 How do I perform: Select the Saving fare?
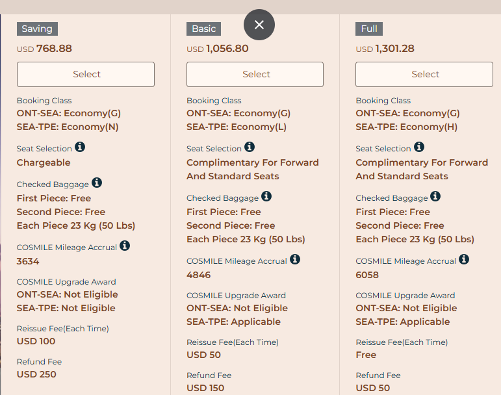(x=86, y=75)
